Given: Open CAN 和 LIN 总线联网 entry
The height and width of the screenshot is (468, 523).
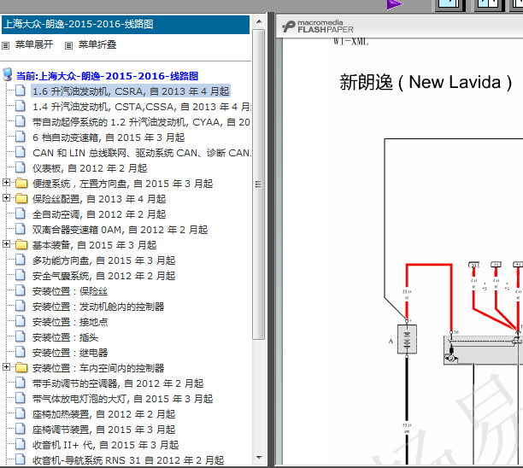Looking at the screenshot, I should click(x=141, y=153).
